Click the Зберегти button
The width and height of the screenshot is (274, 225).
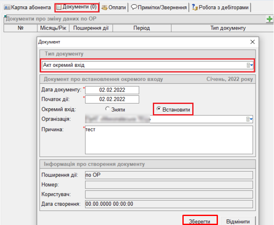point(200,221)
